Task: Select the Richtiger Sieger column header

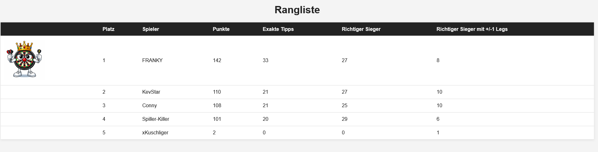Action: pyautogui.click(x=361, y=29)
